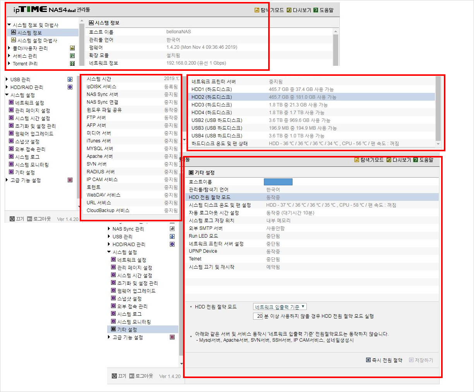Click the anchor icon of USB 관리 below NAS Sync 관리
The image size is (474, 392).
click(x=172, y=236)
